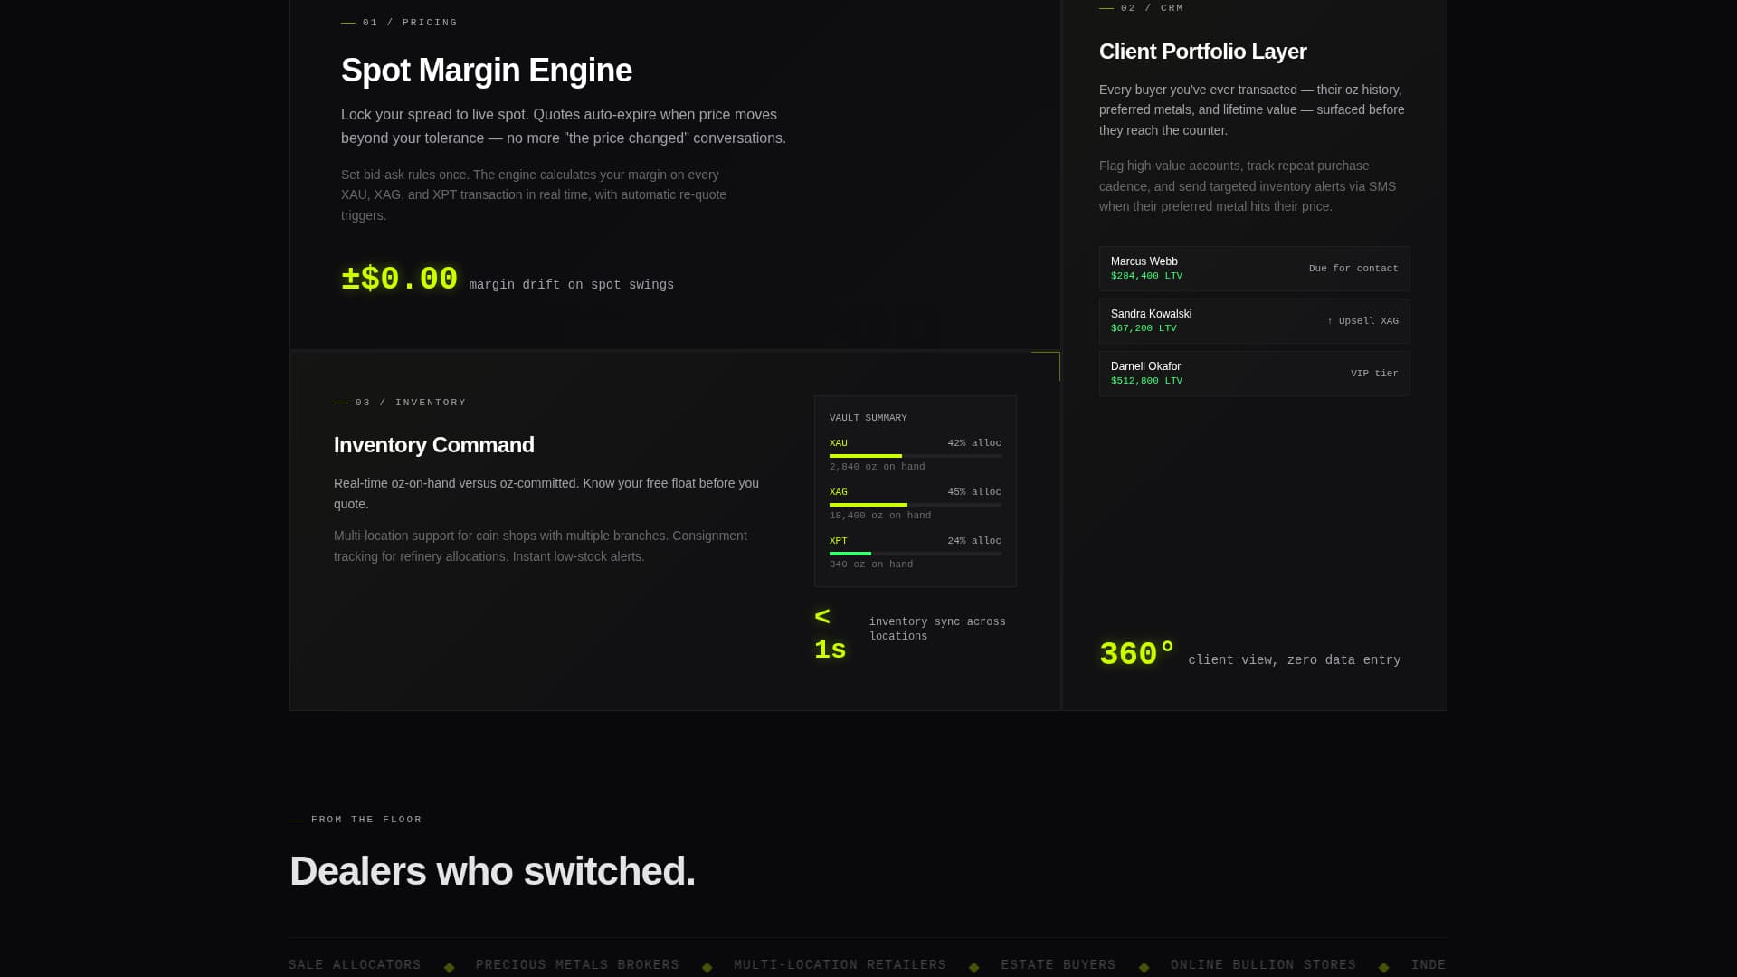Click the Marcus Webb client row

click(x=1254, y=269)
